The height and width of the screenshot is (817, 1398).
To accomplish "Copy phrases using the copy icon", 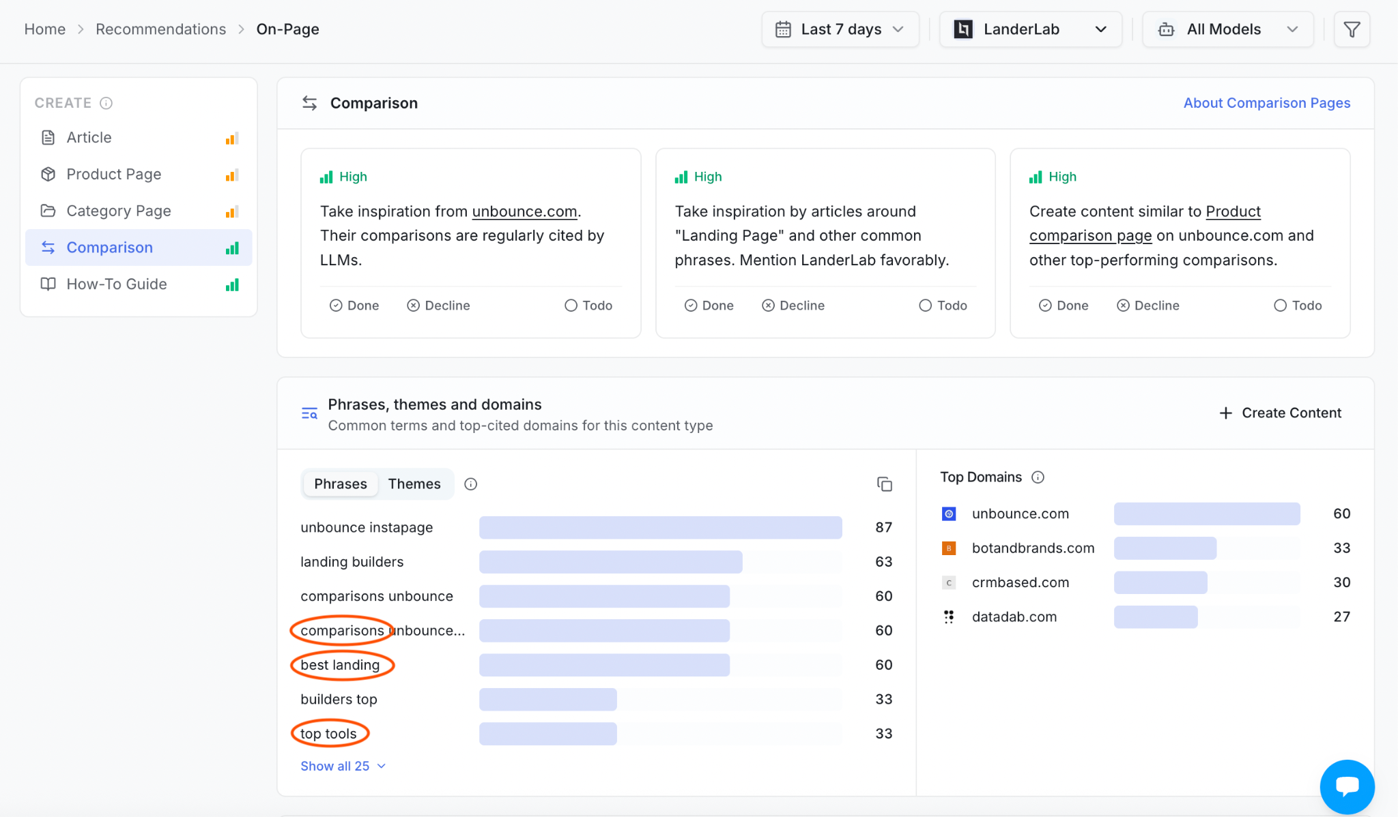I will coord(884,484).
